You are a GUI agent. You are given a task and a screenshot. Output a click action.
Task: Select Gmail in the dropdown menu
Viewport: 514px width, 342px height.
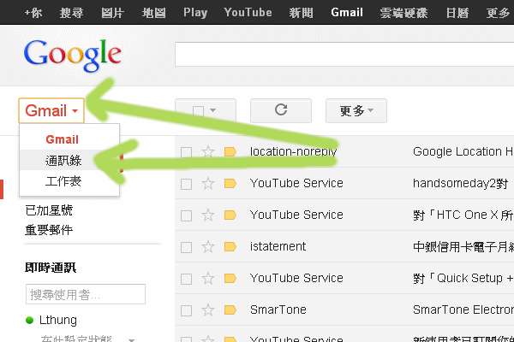[62, 139]
